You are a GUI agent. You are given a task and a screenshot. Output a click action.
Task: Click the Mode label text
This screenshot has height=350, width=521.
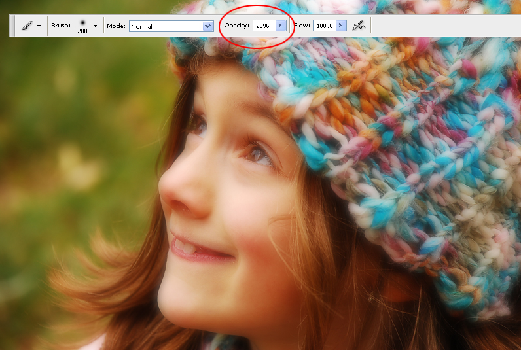point(116,26)
